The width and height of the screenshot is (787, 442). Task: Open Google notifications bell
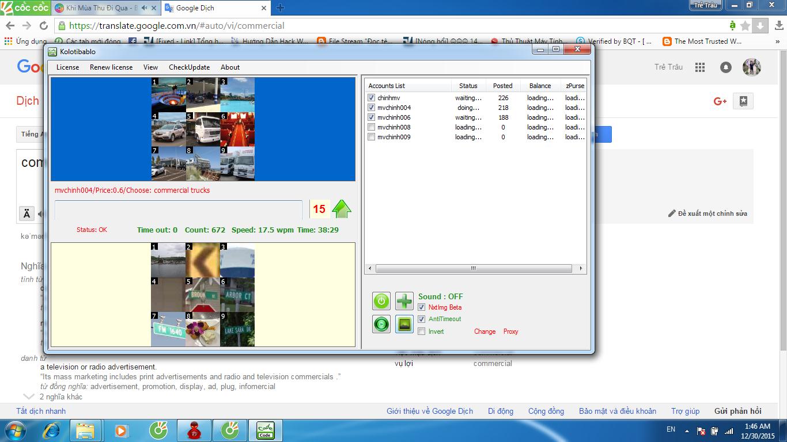point(726,67)
